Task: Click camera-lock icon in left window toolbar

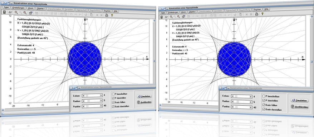Action: point(31,13)
